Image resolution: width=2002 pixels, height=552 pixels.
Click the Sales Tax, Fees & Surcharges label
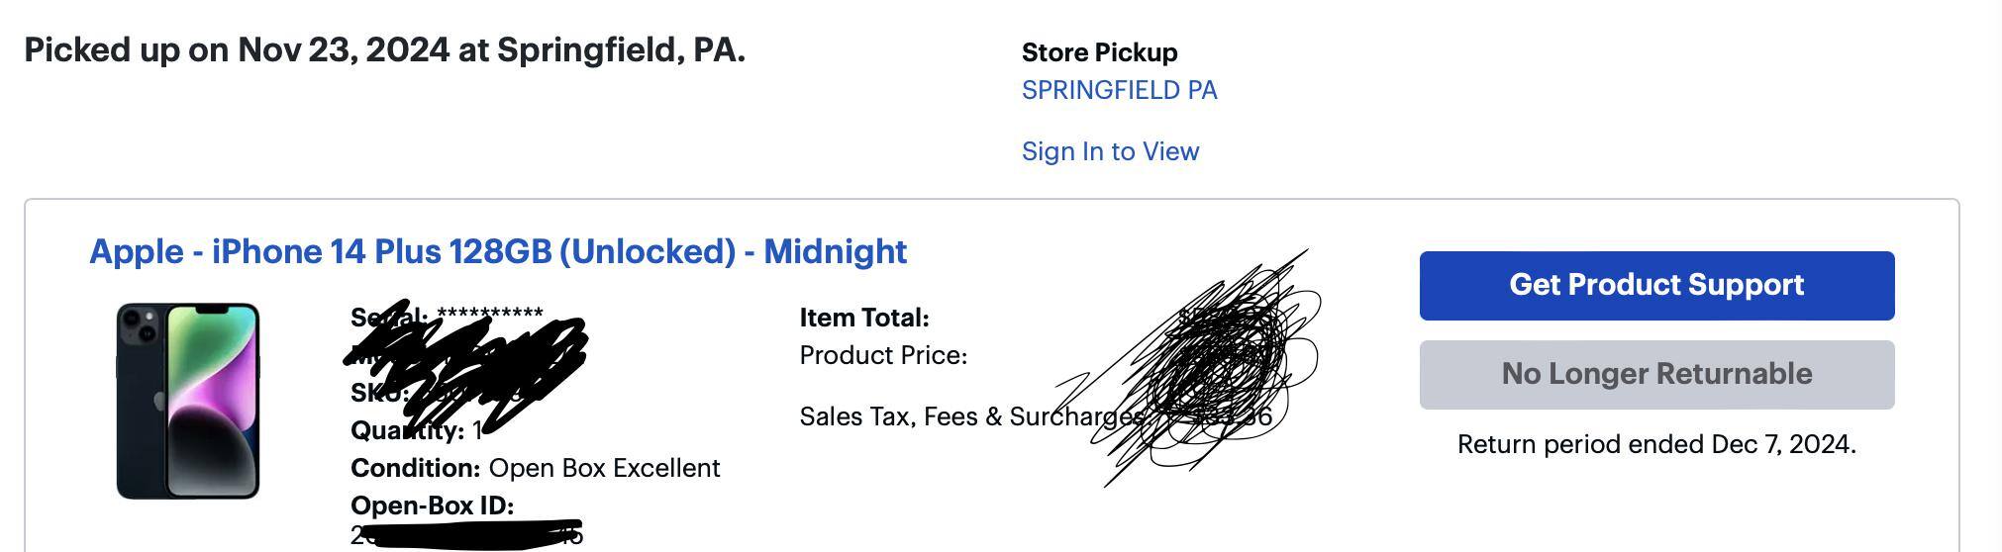[970, 416]
